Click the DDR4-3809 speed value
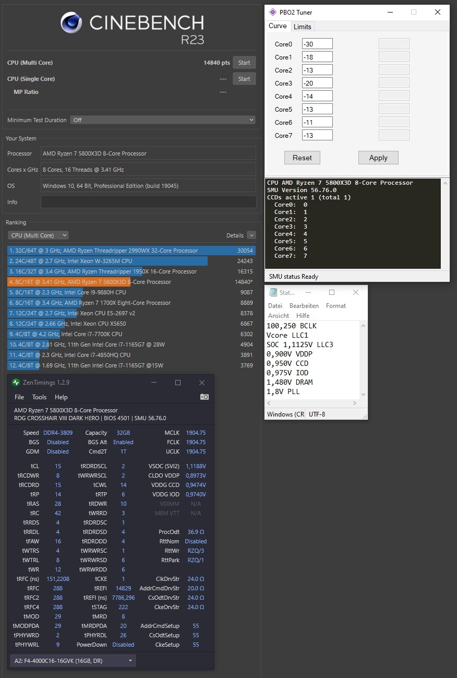Viewport: 457px width, 678px height. pyautogui.click(x=57, y=433)
